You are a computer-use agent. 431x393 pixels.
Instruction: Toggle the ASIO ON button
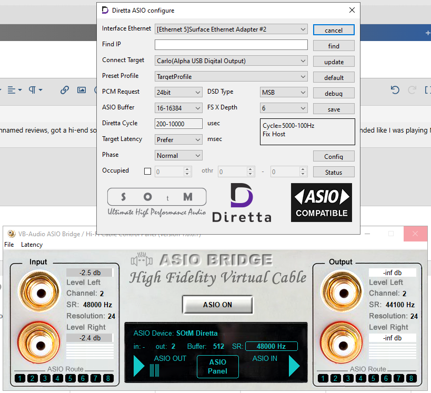217,305
